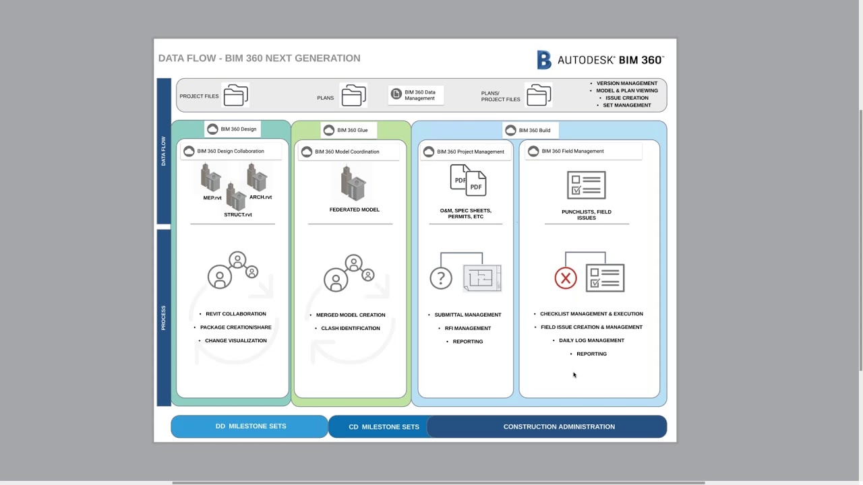Click the BIM 360 Data Management label
863x485 pixels.
(x=419, y=95)
